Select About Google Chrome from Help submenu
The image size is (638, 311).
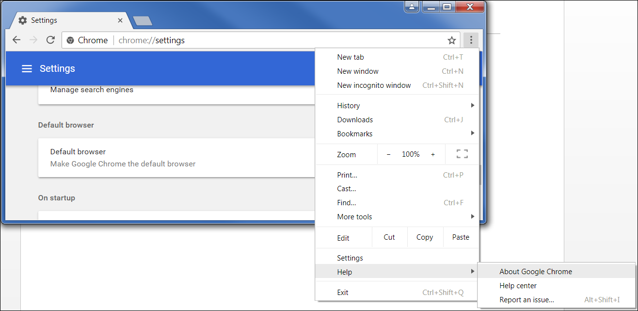(x=536, y=271)
